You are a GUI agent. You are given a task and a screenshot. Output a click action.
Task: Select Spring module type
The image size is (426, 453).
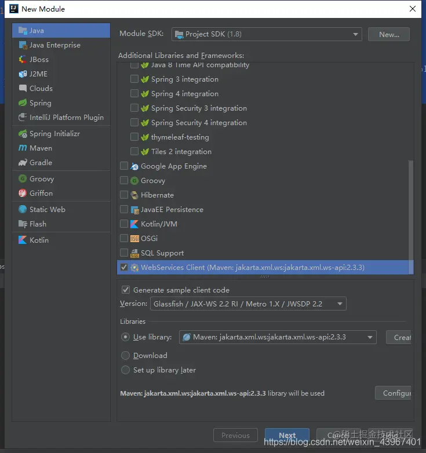(61, 103)
